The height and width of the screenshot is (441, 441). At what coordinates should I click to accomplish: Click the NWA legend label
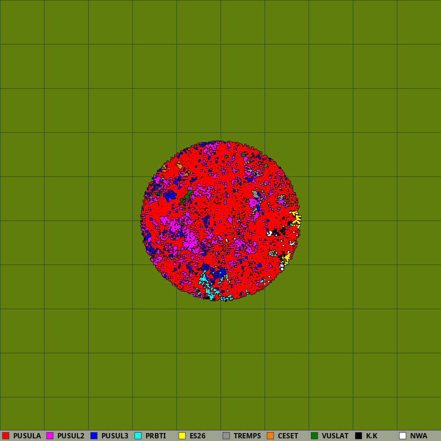(x=419, y=436)
